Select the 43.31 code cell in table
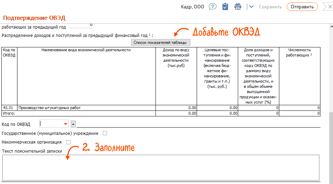The image size is (333, 184). click(x=9, y=108)
